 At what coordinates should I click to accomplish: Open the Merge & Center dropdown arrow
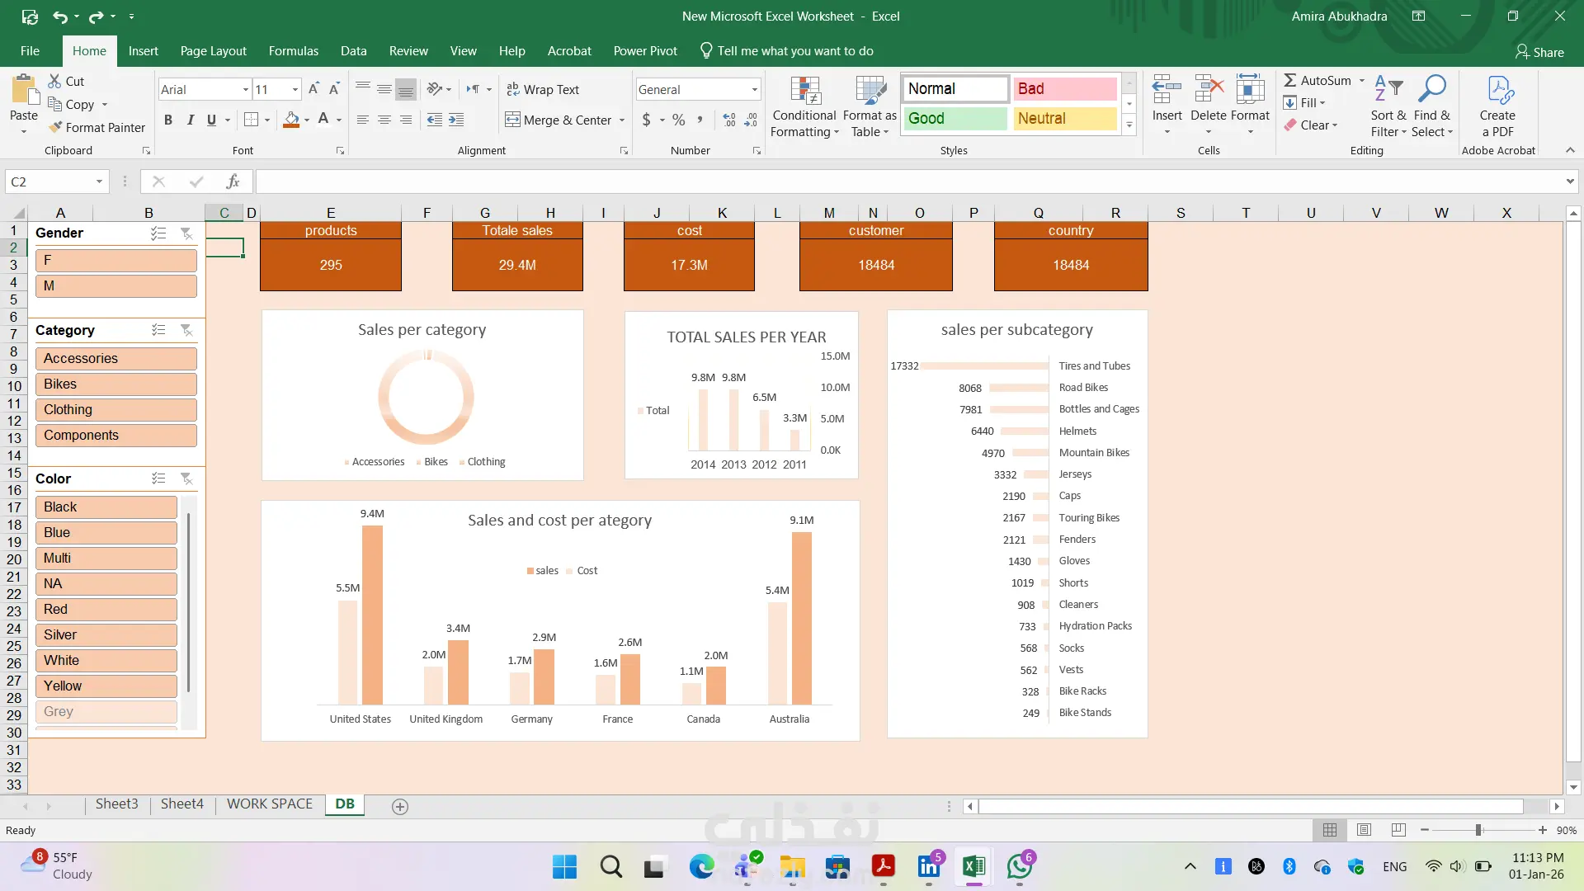(x=622, y=120)
